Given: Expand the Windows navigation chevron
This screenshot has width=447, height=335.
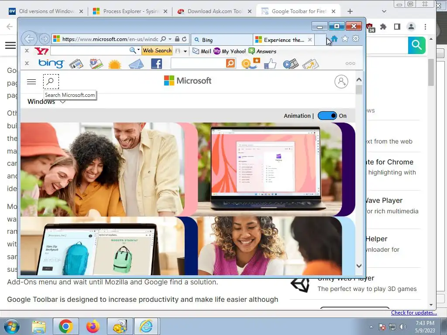Looking at the screenshot, I should pos(63,102).
